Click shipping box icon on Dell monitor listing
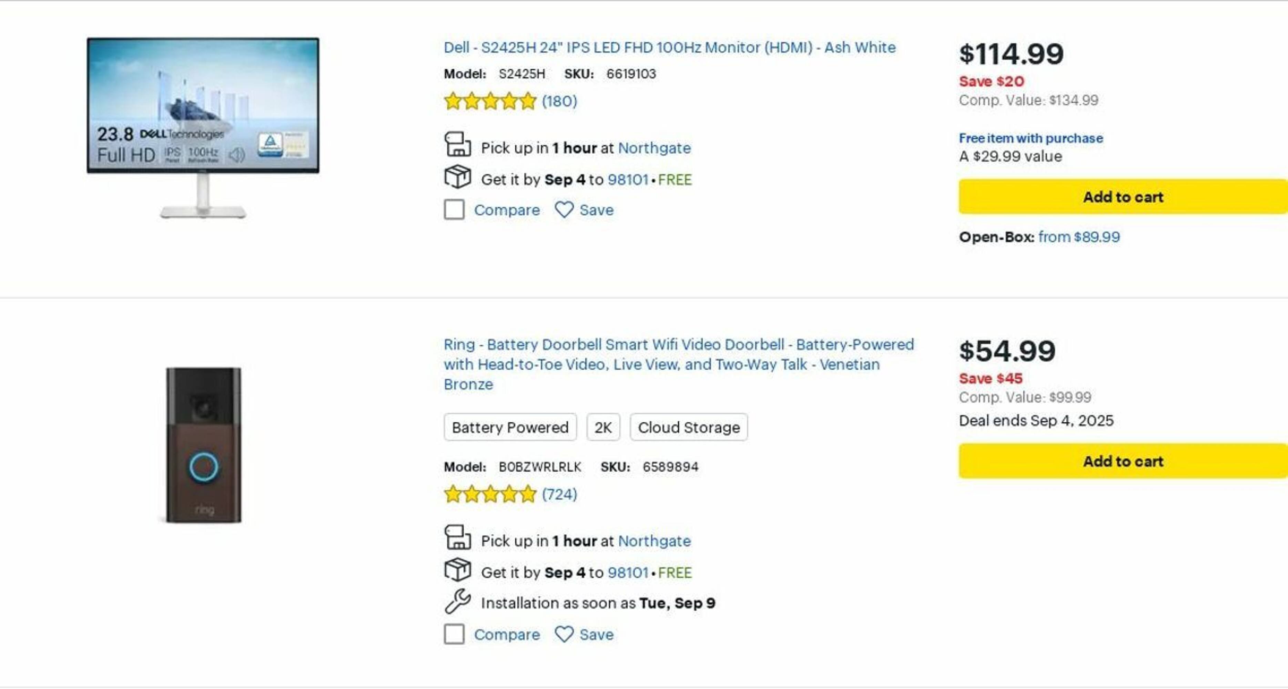1288x689 pixels. click(457, 177)
